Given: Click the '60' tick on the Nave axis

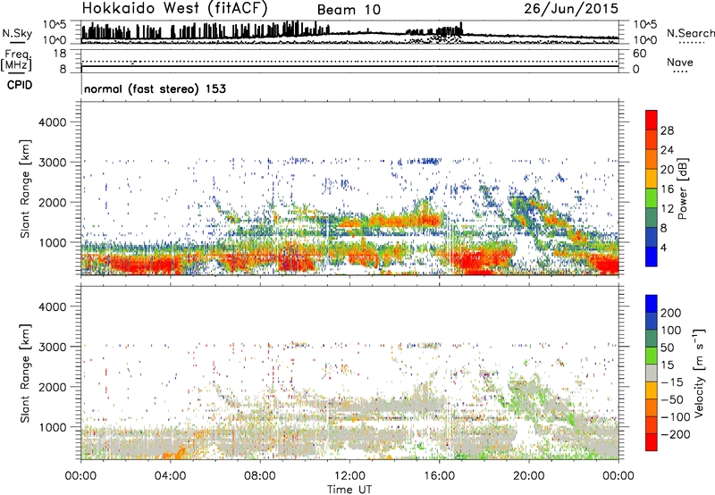Looking at the screenshot, I should point(639,54).
